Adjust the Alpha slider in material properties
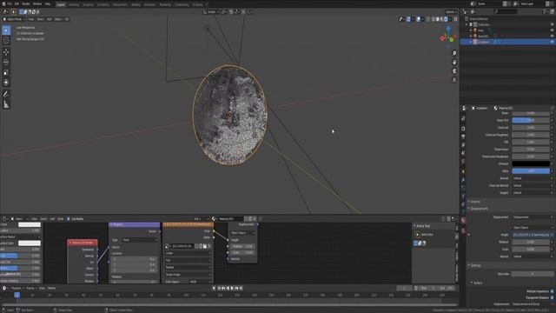Viewport: 556px width, 313px height. click(531, 171)
